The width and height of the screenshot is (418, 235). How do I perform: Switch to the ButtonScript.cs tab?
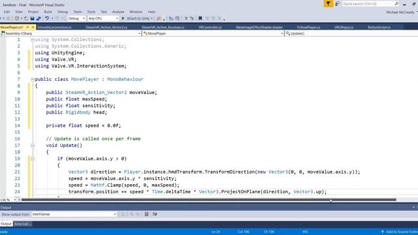point(379,27)
